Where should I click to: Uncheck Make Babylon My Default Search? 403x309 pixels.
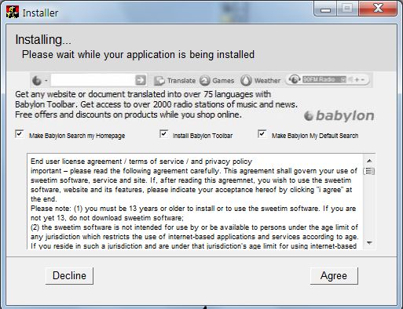(x=262, y=134)
